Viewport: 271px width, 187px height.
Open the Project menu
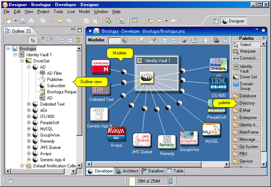[x=43, y=12]
